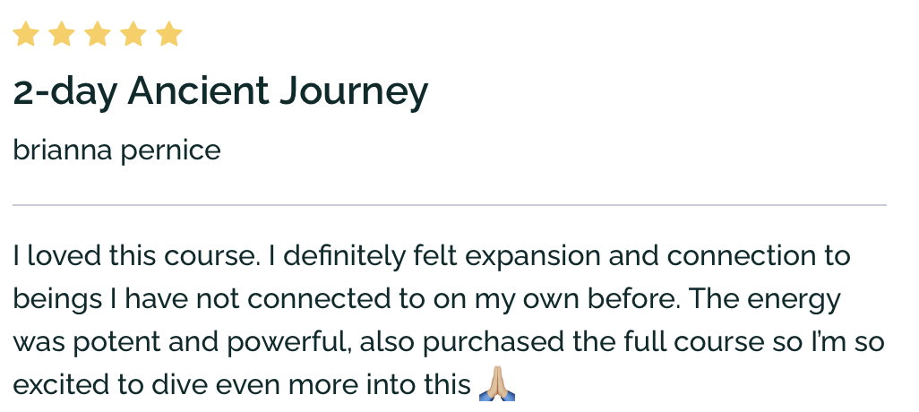Select the third star in rating

pyautogui.click(x=97, y=35)
